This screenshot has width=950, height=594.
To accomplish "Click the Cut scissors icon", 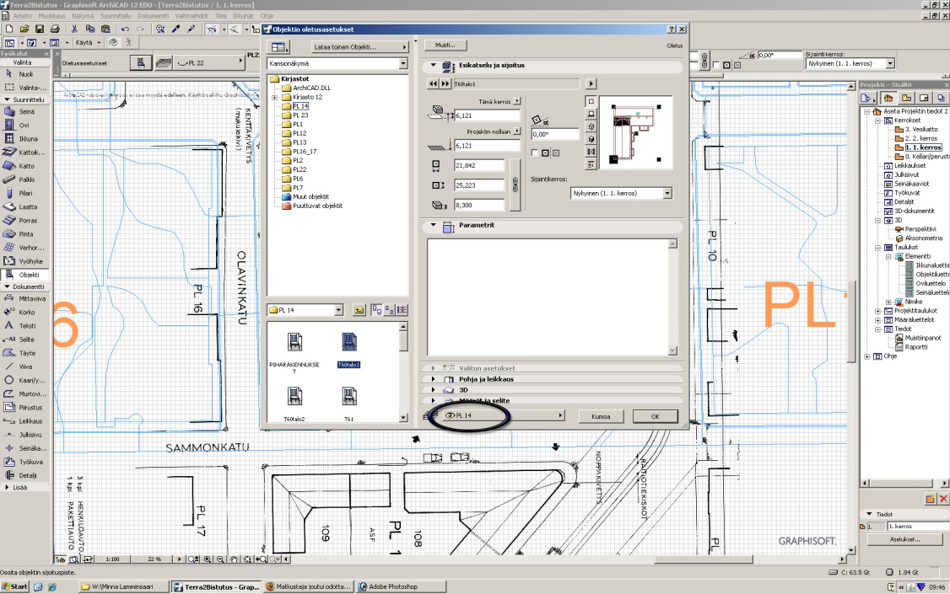I will (x=74, y=29).
